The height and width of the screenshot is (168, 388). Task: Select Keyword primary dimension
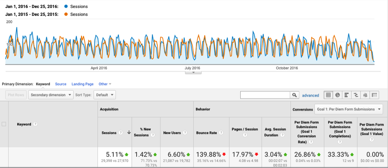[x=43, y=84]
